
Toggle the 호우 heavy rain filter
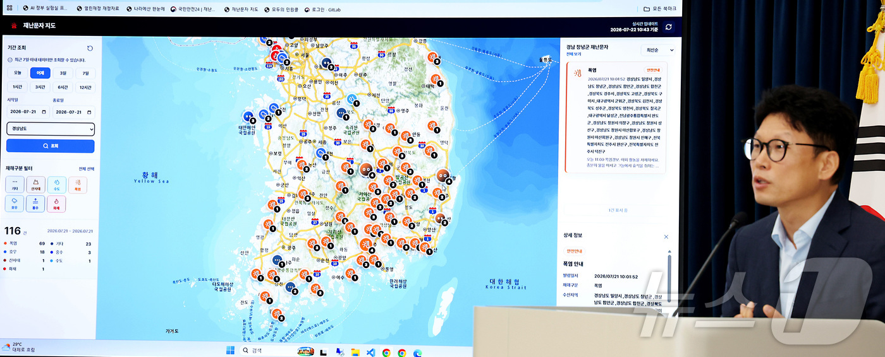pos(15,204)
